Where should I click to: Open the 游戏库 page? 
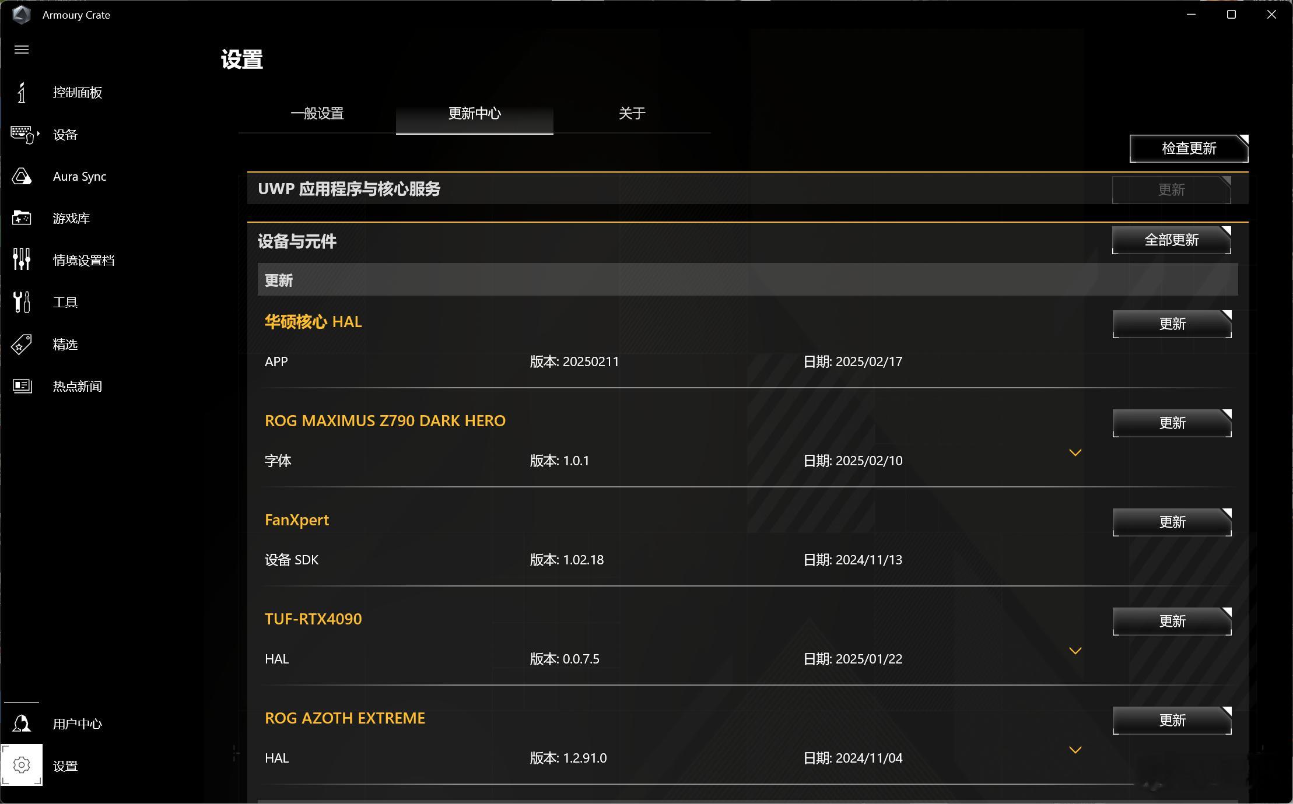71,219
